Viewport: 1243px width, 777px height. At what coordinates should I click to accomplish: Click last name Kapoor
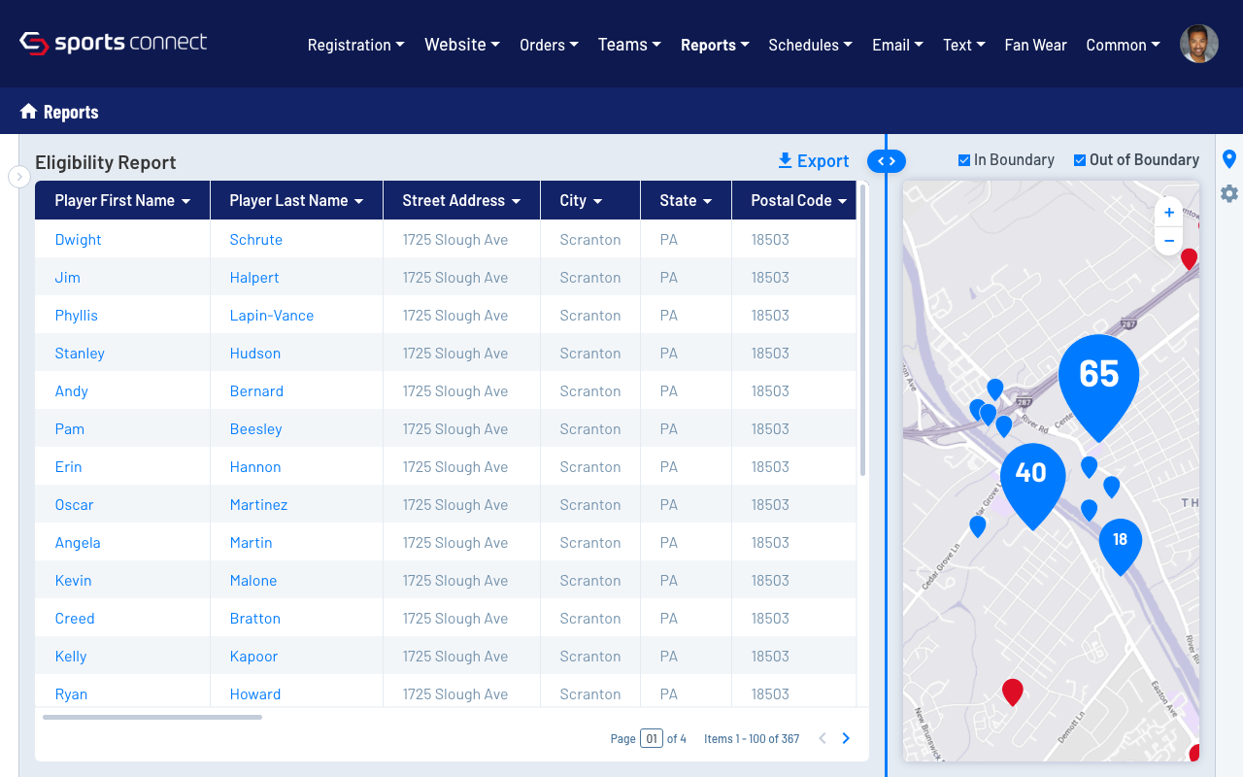[x=253, y=657]
